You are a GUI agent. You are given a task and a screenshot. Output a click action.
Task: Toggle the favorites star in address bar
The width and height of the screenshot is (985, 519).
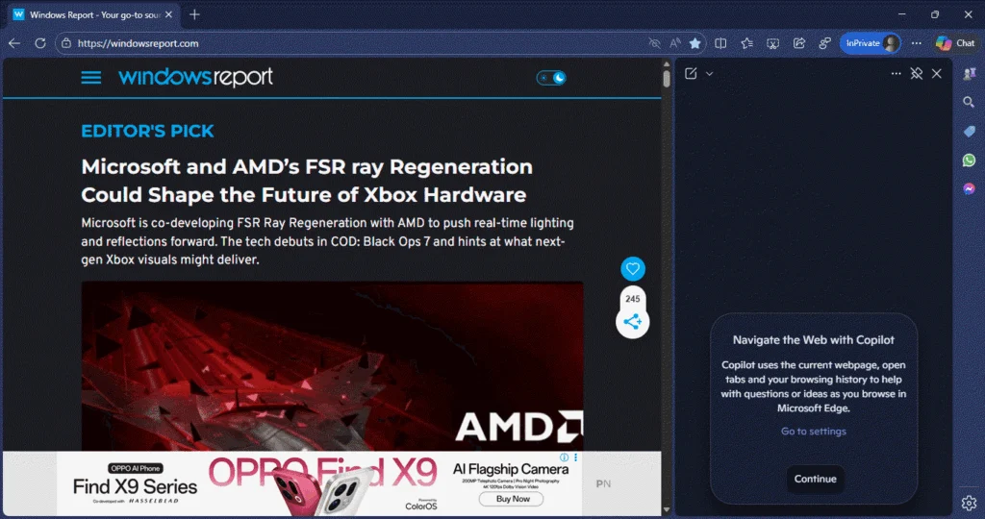(695, 43)
